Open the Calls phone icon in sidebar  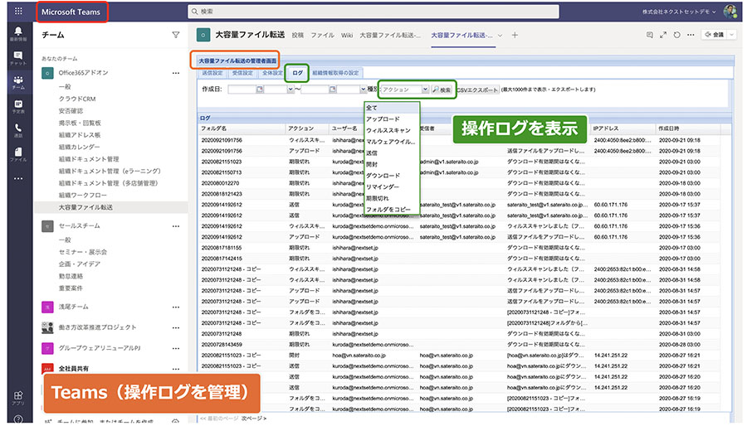click(x=18, y=130)
